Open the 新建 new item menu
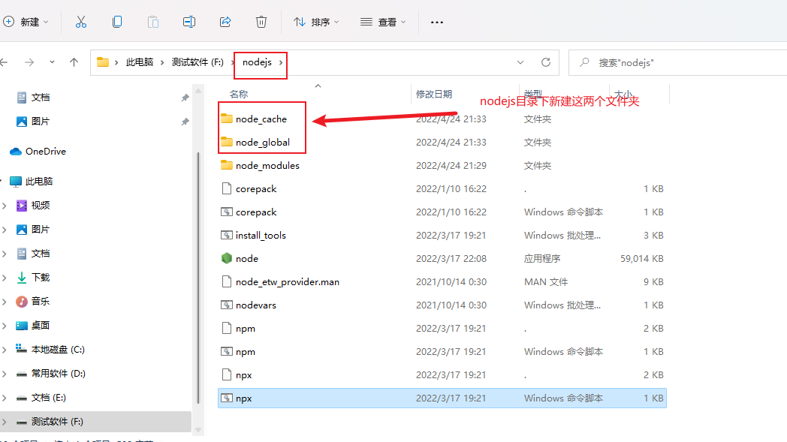The image size is (787, 442). [26, 22]
